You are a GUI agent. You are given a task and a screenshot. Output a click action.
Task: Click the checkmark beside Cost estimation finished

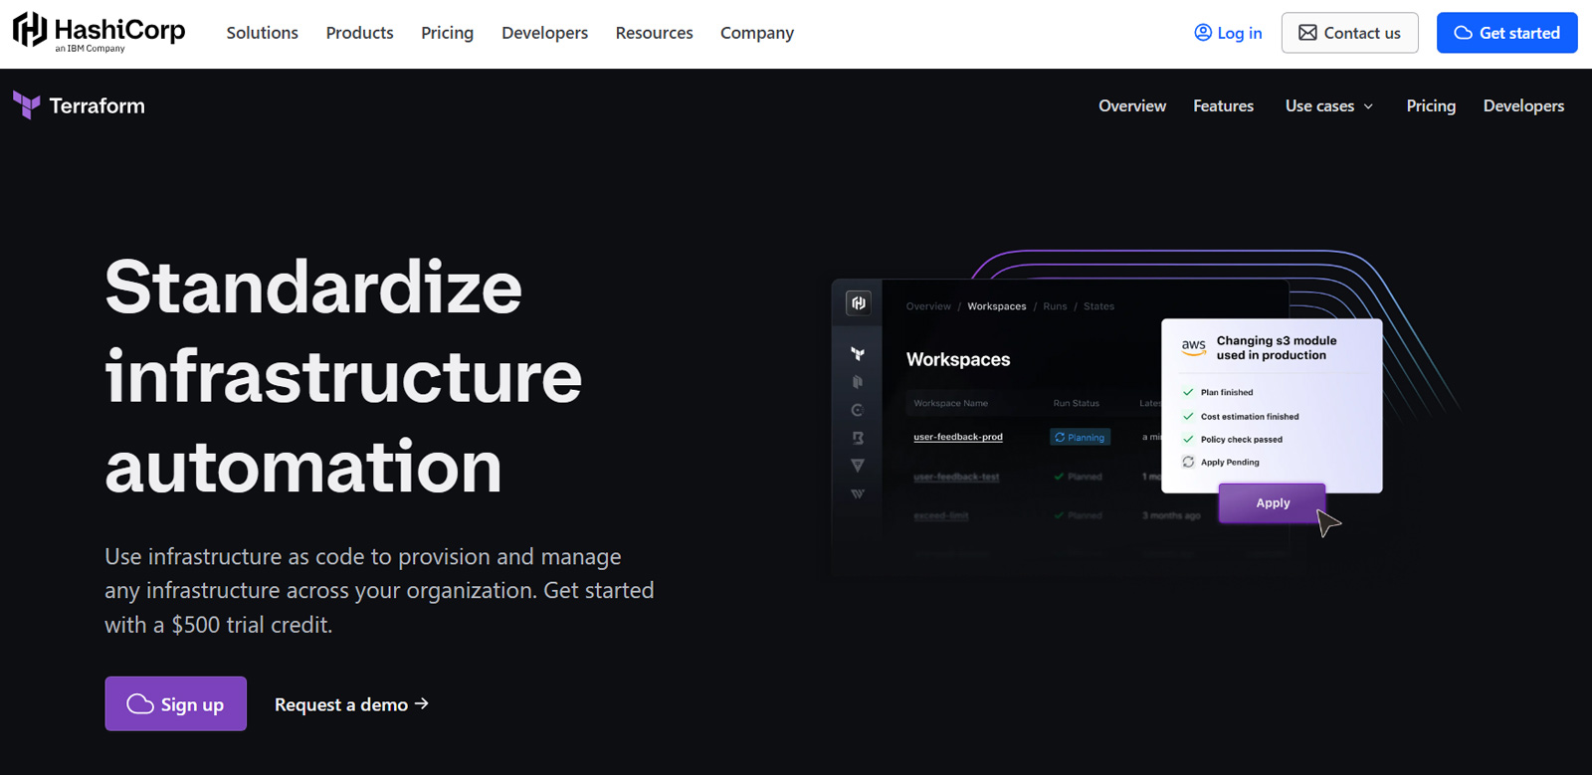click(x=1188, y=416)
